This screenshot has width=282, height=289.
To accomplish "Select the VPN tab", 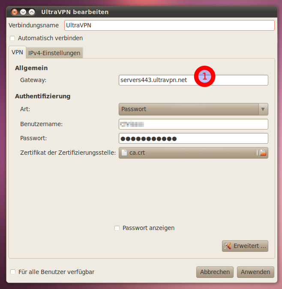I will [18, 52].
